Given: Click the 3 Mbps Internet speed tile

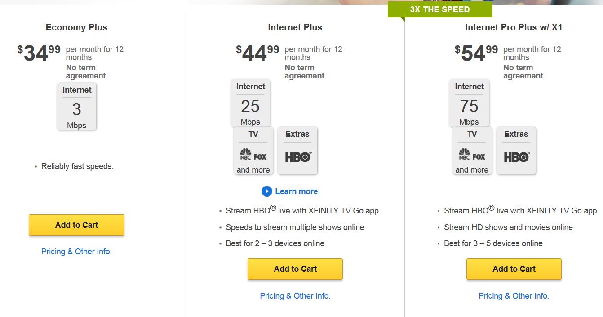Looking at the screenshot, I should (77, 107).
